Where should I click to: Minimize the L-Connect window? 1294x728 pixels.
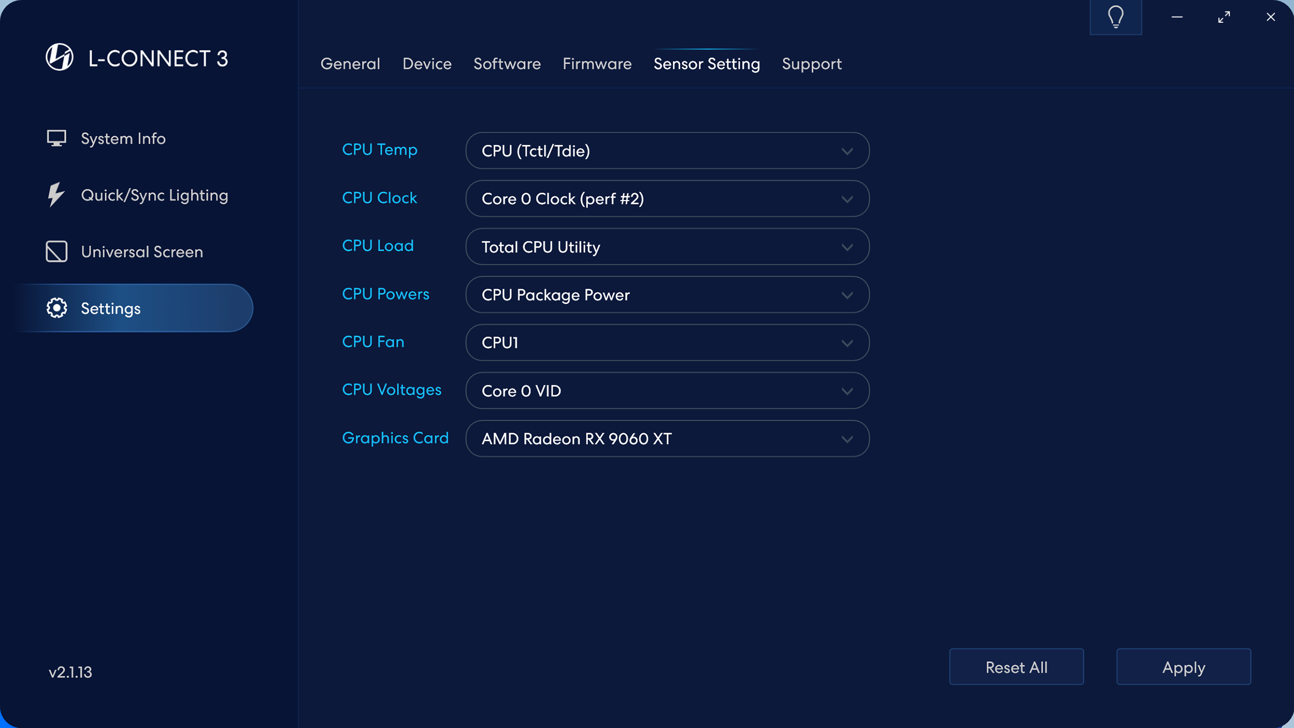[x=1177, y=17]
